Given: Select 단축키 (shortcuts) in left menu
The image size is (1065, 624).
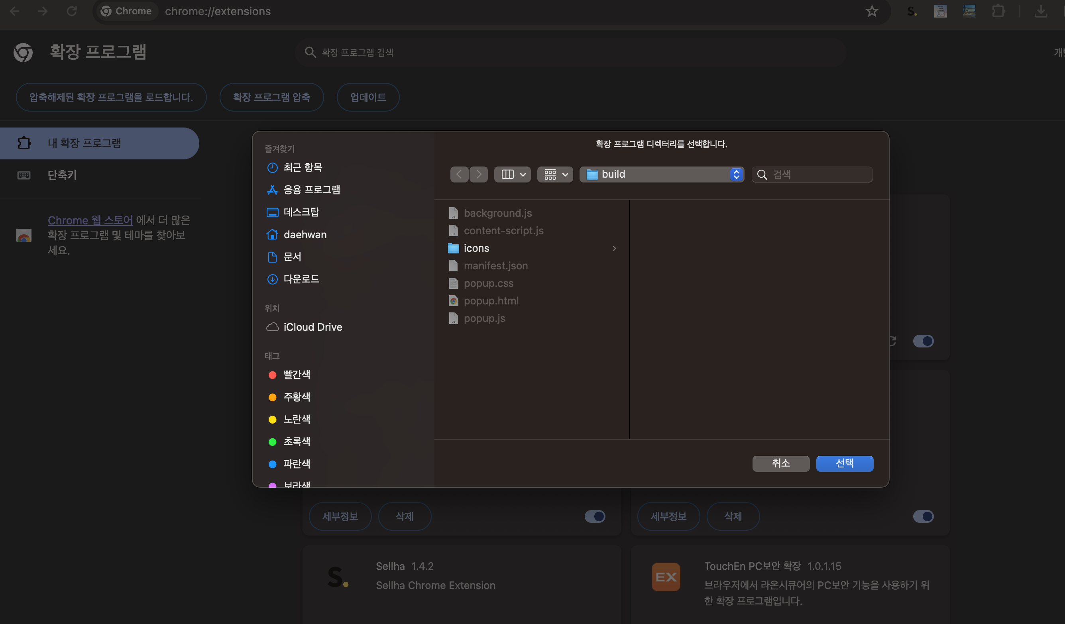Looking at the screenshot, I should tap(62, 175).
